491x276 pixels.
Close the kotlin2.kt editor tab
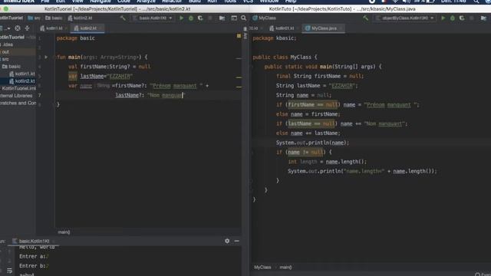pos(101,28)
